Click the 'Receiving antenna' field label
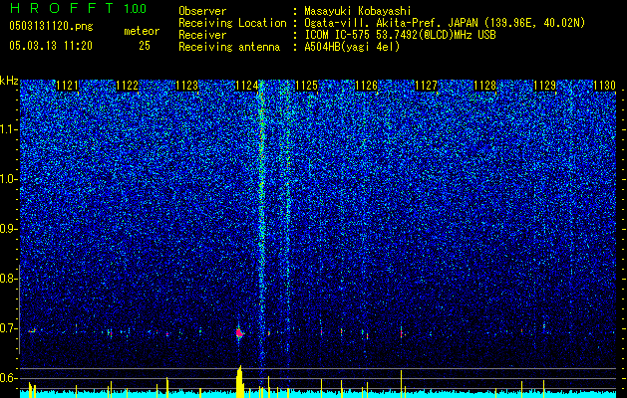The width and height of the screenshot is (627, 398). tap(229, 47)
